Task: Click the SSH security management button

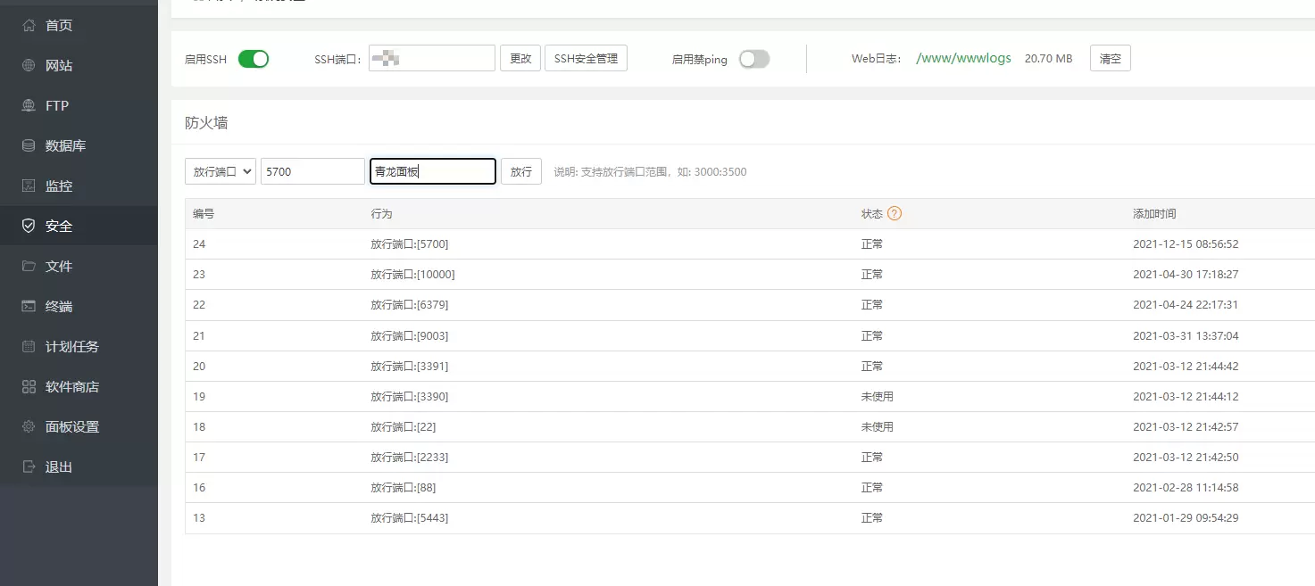Action: coord(586,59)
